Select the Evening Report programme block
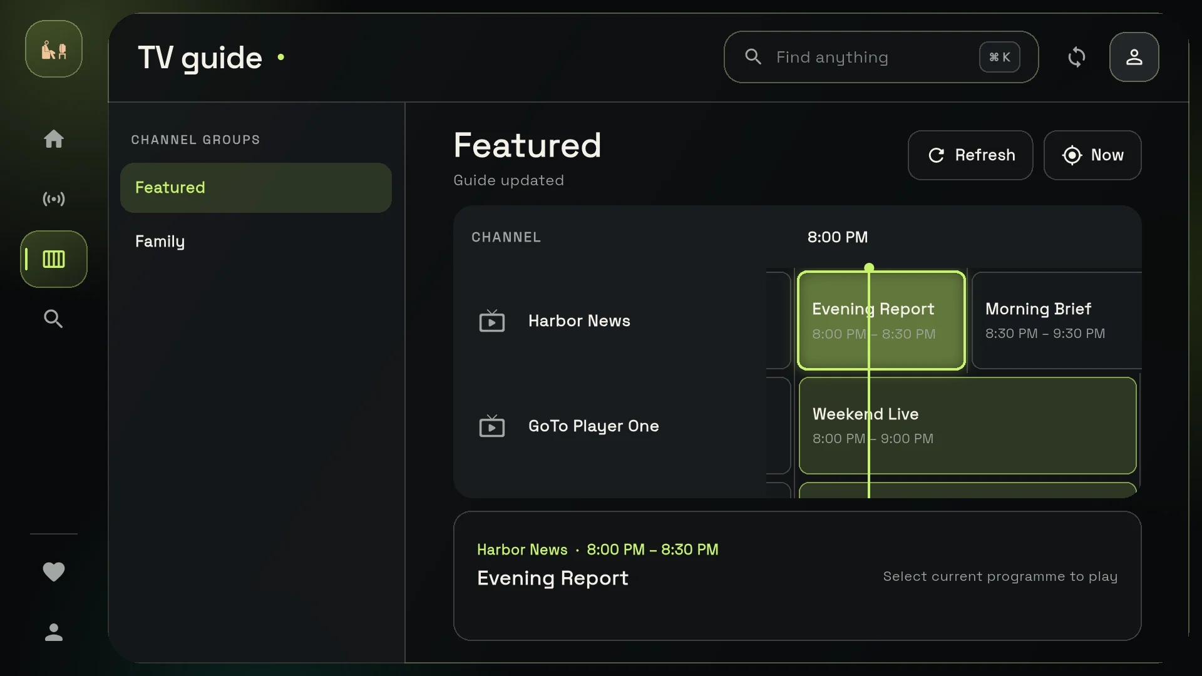The image size is (1202, 676). point(881,320)
